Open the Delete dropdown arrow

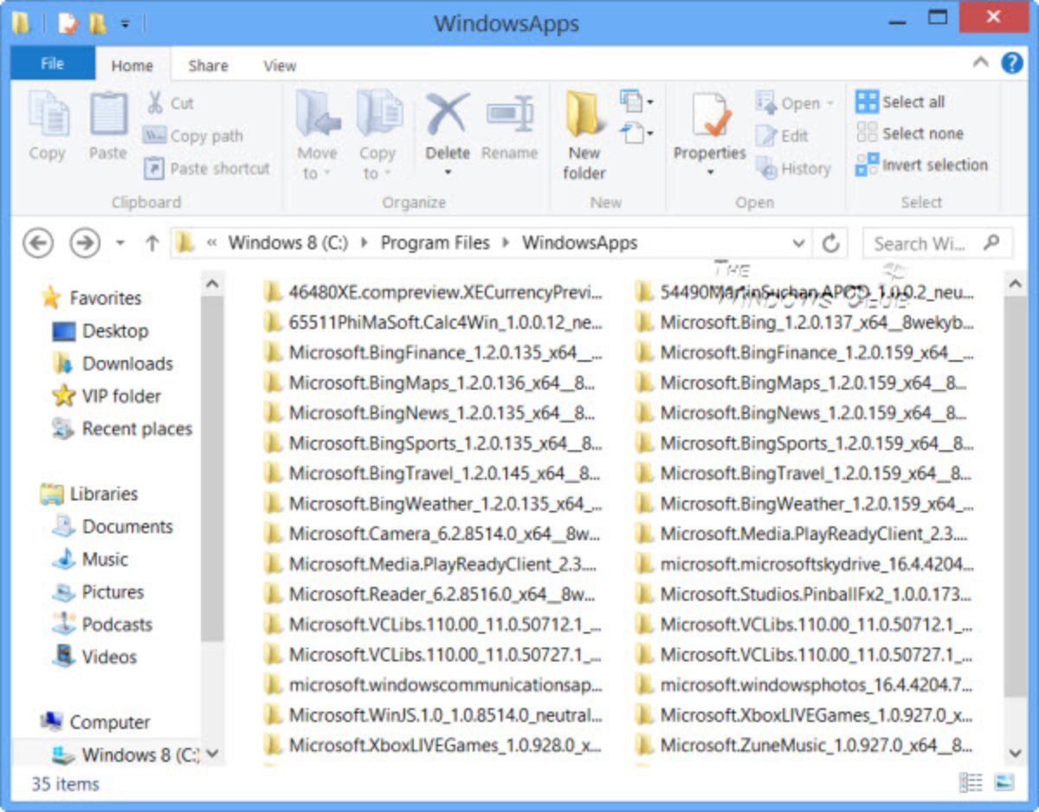click(x=448, y=173)
